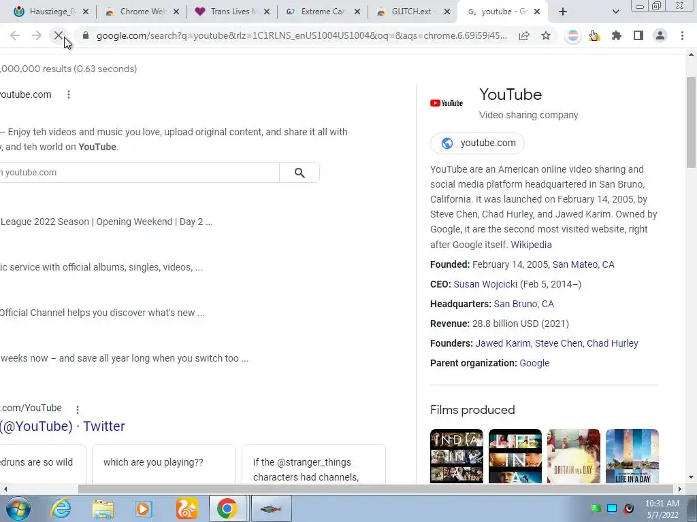Open Windows Explorer folder from taskbar
This screenshot has width=697, height=522.
103,508
